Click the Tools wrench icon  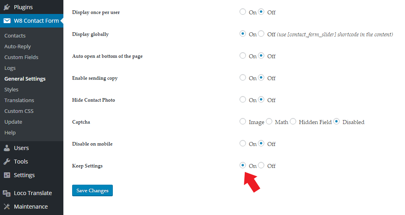7,162
